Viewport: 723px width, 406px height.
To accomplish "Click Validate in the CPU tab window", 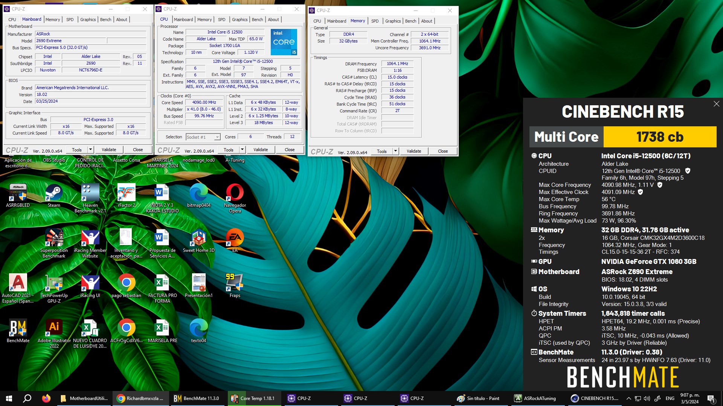I will point(261,150).
